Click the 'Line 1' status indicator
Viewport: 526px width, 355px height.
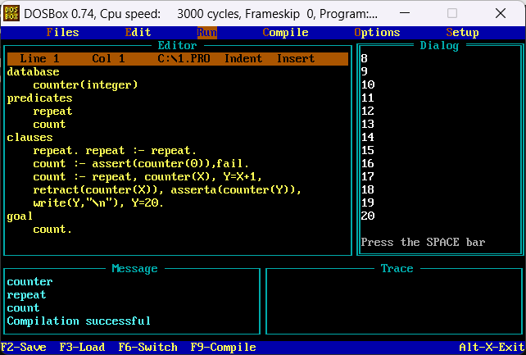pos(39,59)
